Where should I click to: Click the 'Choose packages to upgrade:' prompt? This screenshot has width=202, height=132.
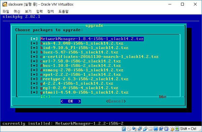[49, 30]
